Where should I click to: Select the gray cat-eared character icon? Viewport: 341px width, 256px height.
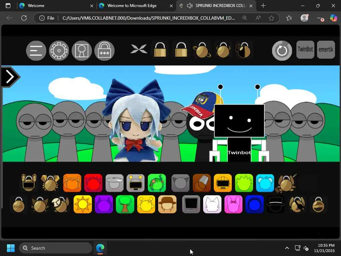click(180, 183)
